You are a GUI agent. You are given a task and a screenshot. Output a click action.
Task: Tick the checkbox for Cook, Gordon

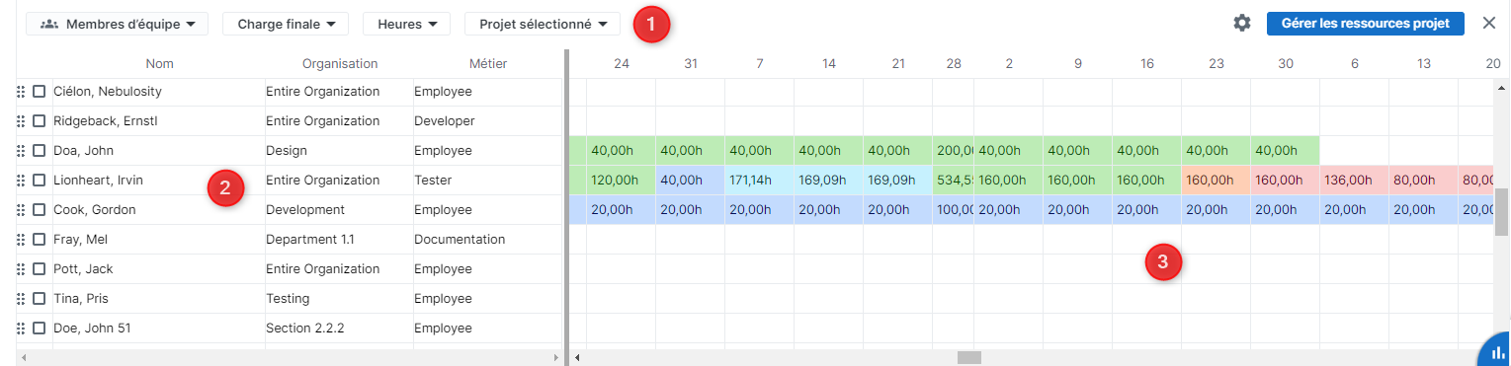40,210
